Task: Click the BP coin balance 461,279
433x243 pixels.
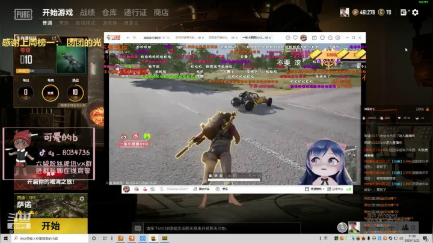Action: coord(363,13)
